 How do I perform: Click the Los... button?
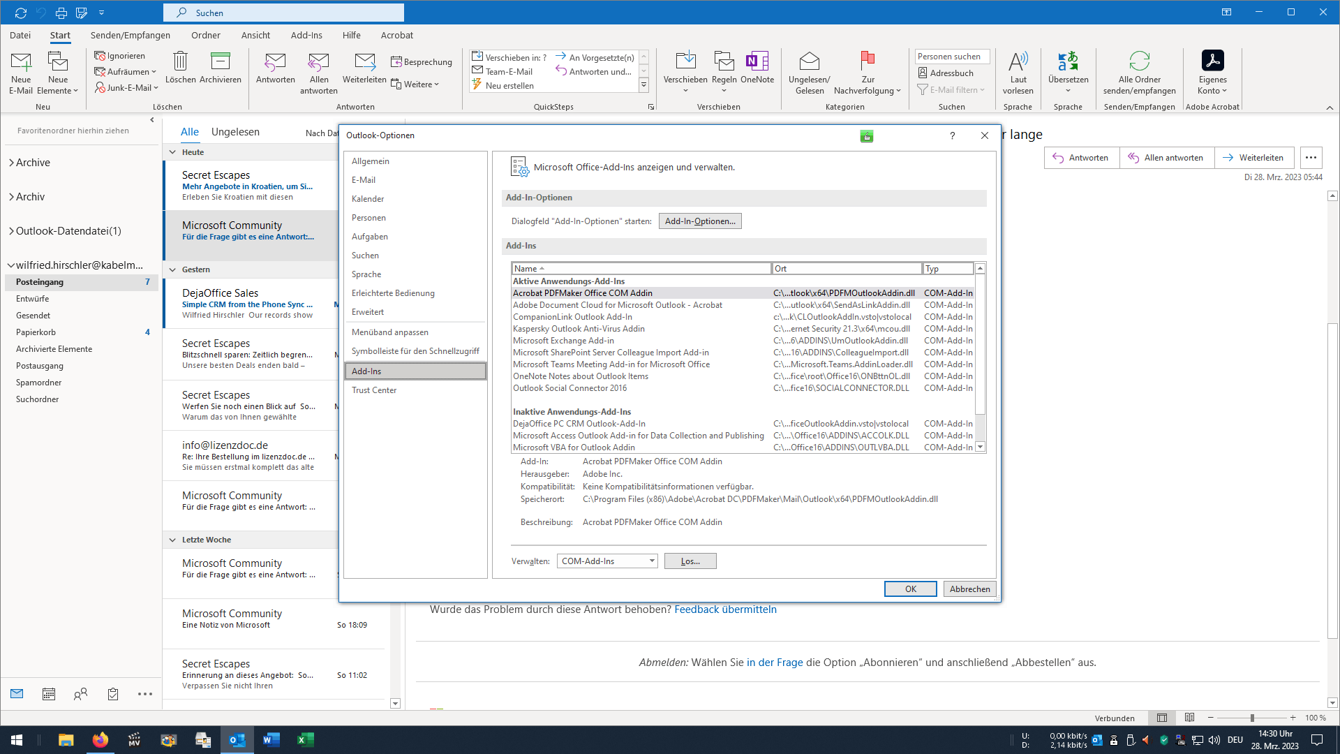point(690,561)
